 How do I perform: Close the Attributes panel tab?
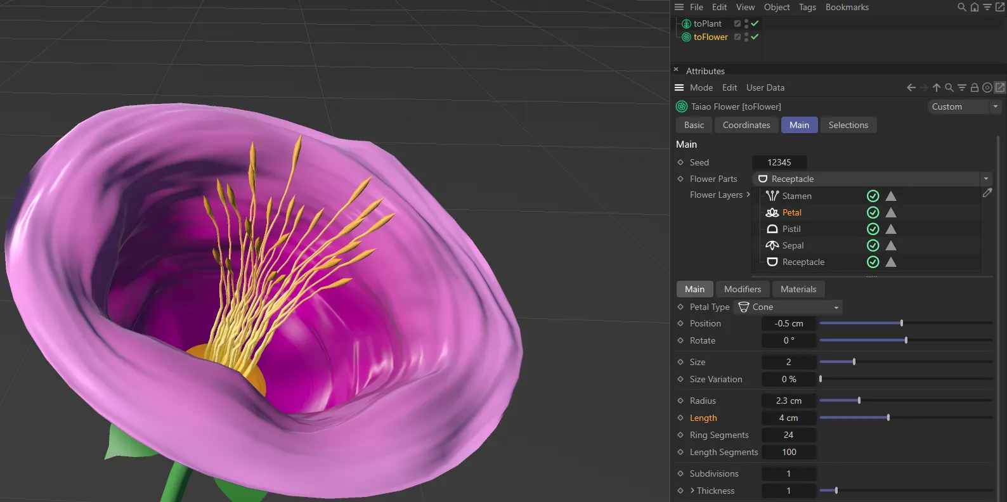click(x=676, y=70)
